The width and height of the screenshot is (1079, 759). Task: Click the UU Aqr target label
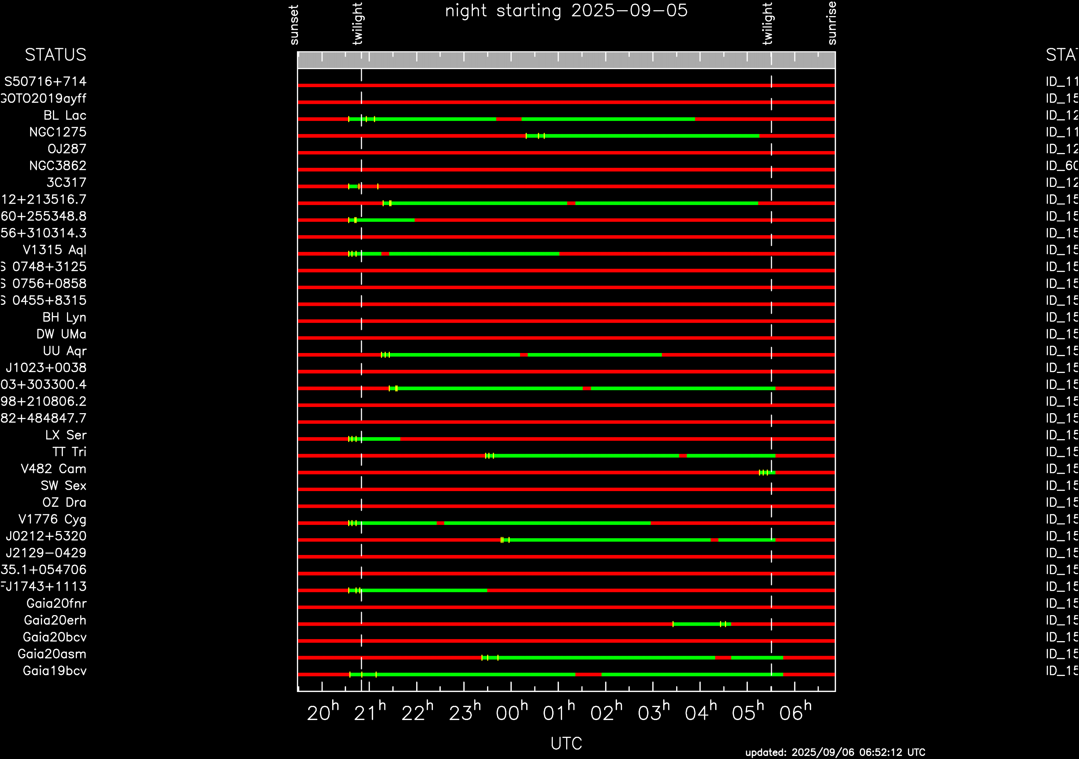65,351
